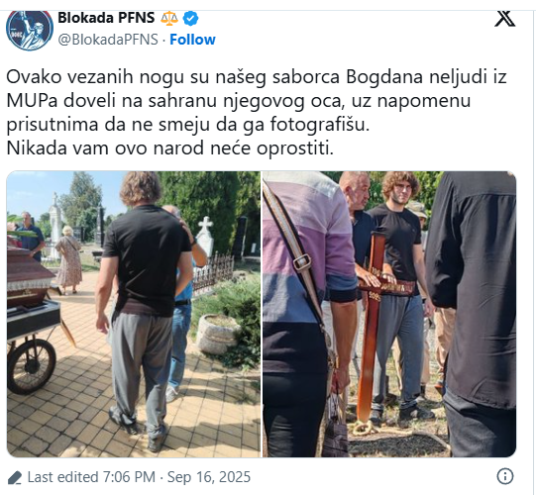The width and height of the screenshot is (536, 495).
Task: Click the blue verified checkmark badge
Action: coord(190,19)
